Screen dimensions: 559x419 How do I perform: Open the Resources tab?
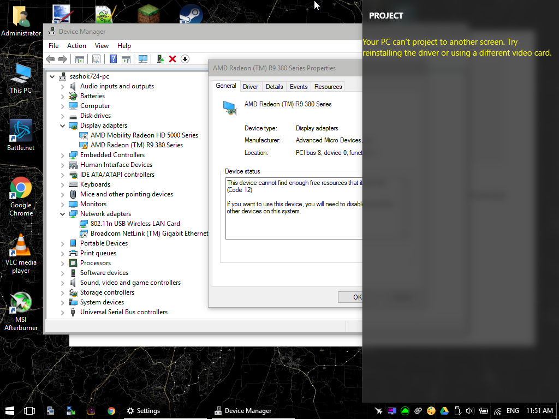[x=328, y=87]
